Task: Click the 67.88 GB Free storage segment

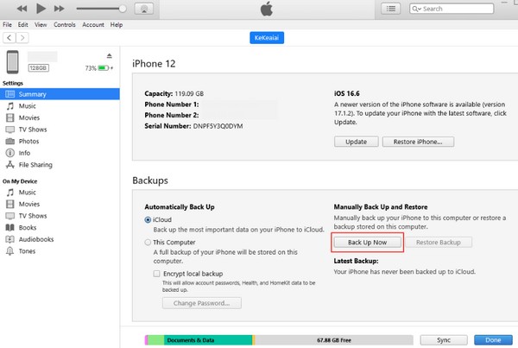Action: pyautogui.click(x=334, y=340)
